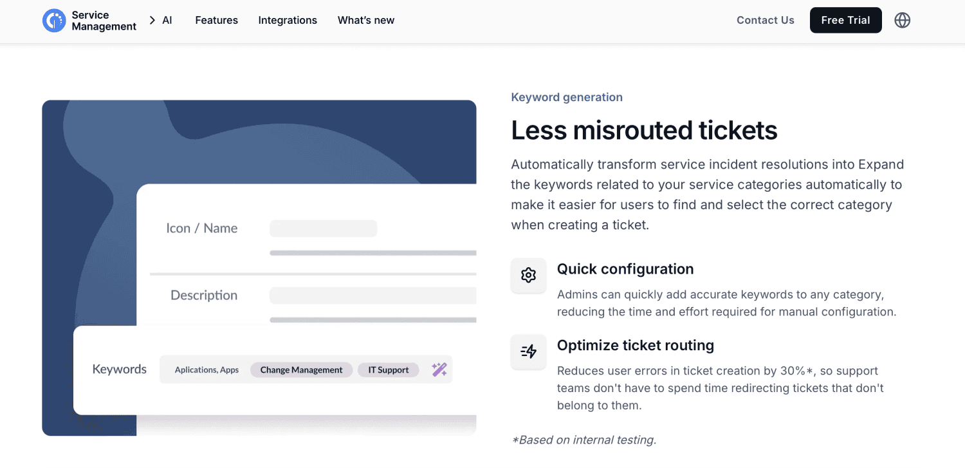
Task: Click the Less misrouted tickets heading
Action: click(x=644, y=131)
